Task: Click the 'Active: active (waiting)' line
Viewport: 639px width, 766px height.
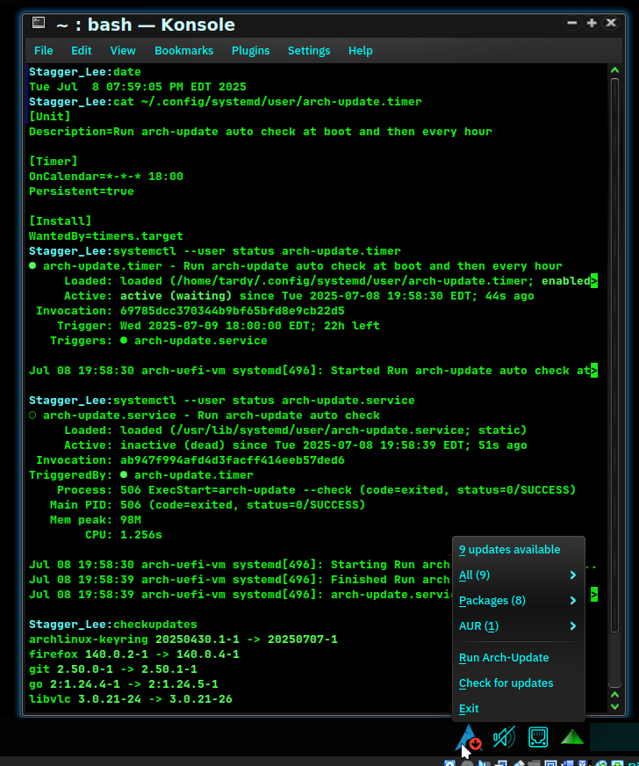Action: [x=299, y=296]
